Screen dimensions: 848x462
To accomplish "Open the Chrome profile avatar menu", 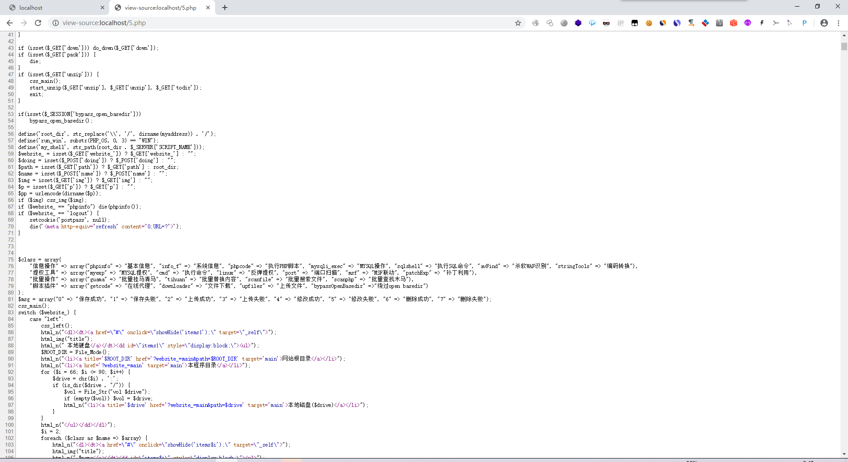I will (824, 23).
